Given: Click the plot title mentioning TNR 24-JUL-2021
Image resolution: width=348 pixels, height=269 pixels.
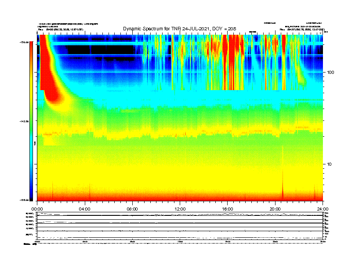Looking at the screenshot, I should [180, 29].
